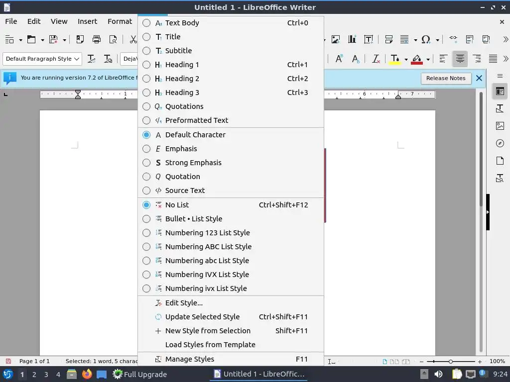Image resolution: width=510 pixels, height=382 pixels.
Task: Open the View menu
Action: coord(59,21)
